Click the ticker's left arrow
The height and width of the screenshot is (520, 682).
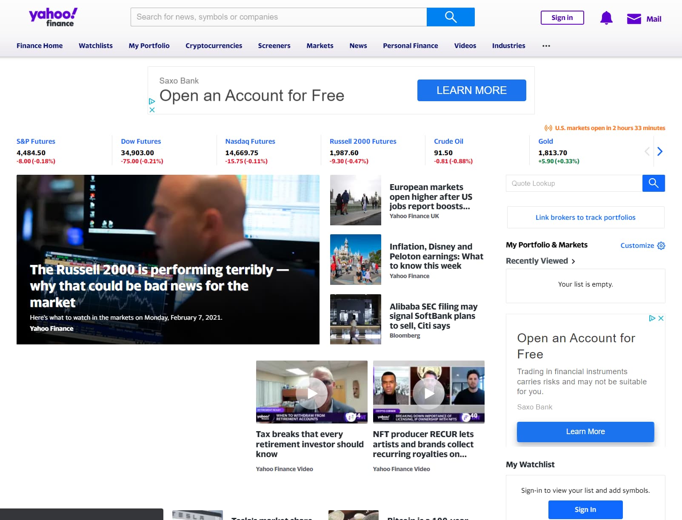click(647, 151)
